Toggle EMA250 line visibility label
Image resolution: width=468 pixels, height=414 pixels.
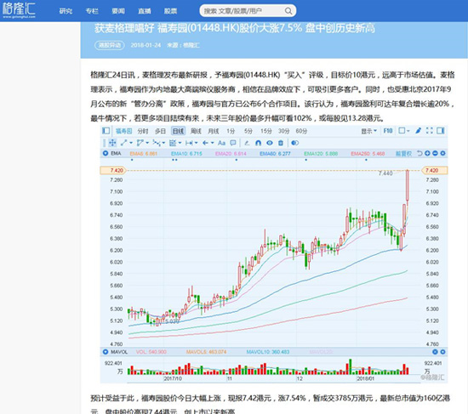(x=368, y=154)
